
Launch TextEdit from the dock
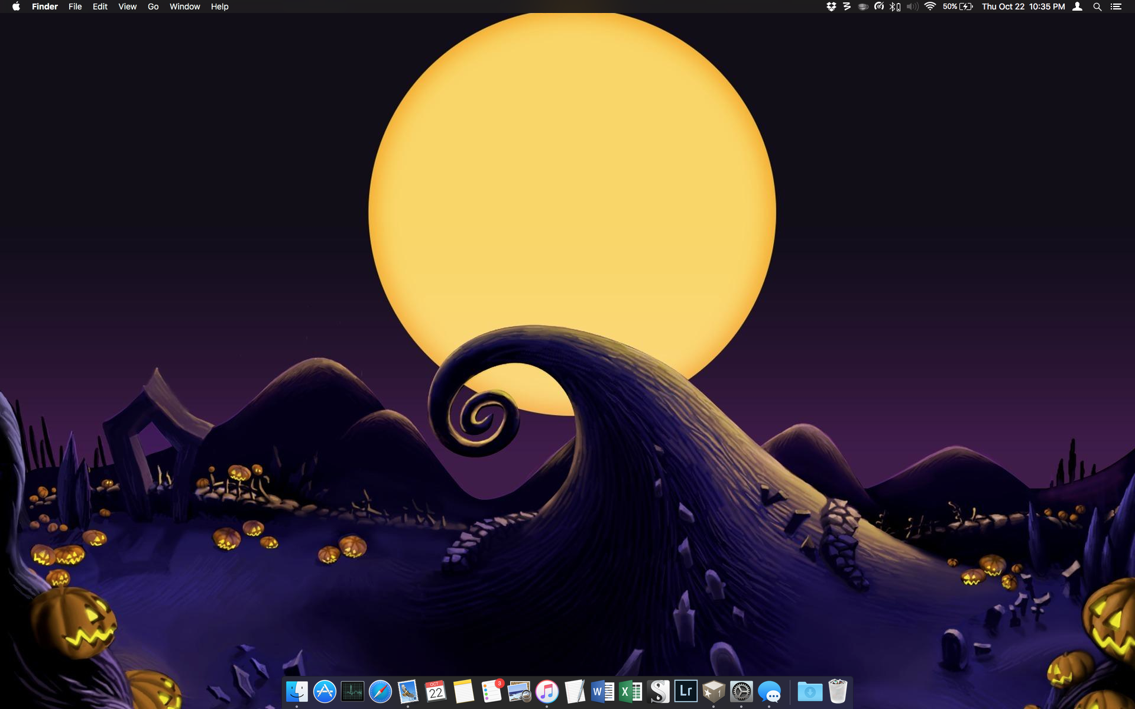[575, 691]
